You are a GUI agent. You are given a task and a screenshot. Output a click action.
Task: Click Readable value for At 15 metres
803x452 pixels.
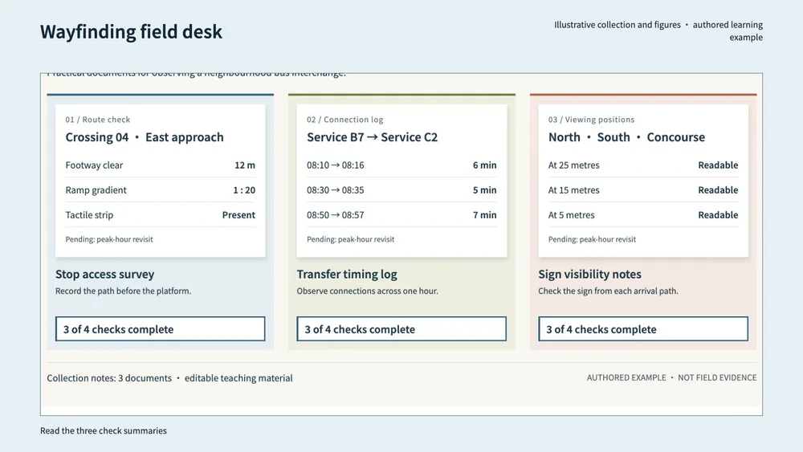click(718, 190)
